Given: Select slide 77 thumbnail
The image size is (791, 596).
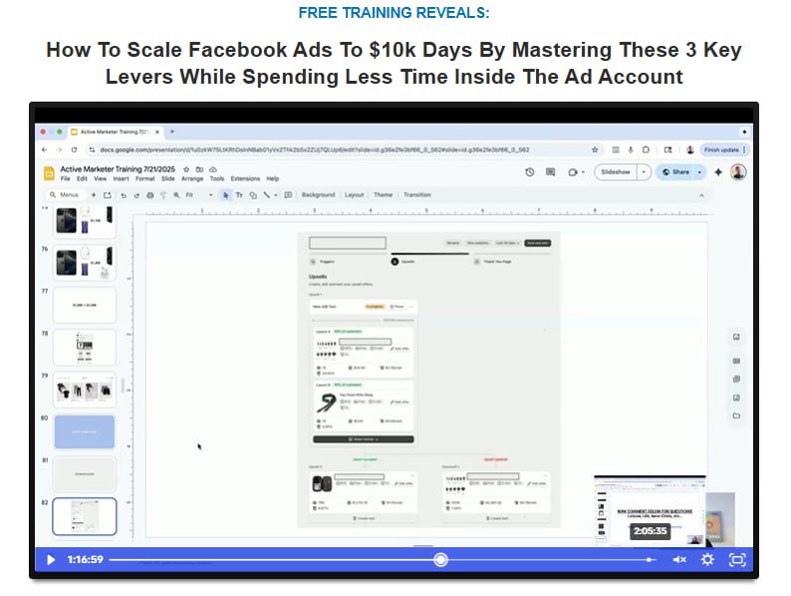Looking at the screenshot, I should coord(85,305).
